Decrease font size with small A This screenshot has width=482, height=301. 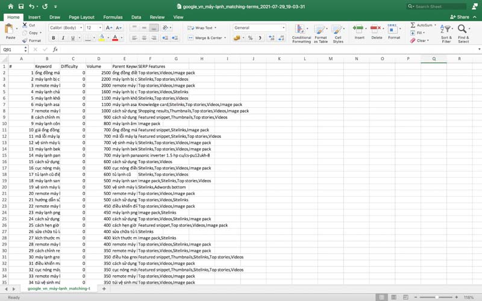click(x=119, y=28)
